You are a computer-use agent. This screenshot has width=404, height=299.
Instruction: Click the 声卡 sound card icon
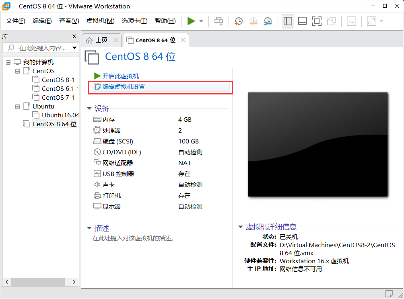click(97, 184)
